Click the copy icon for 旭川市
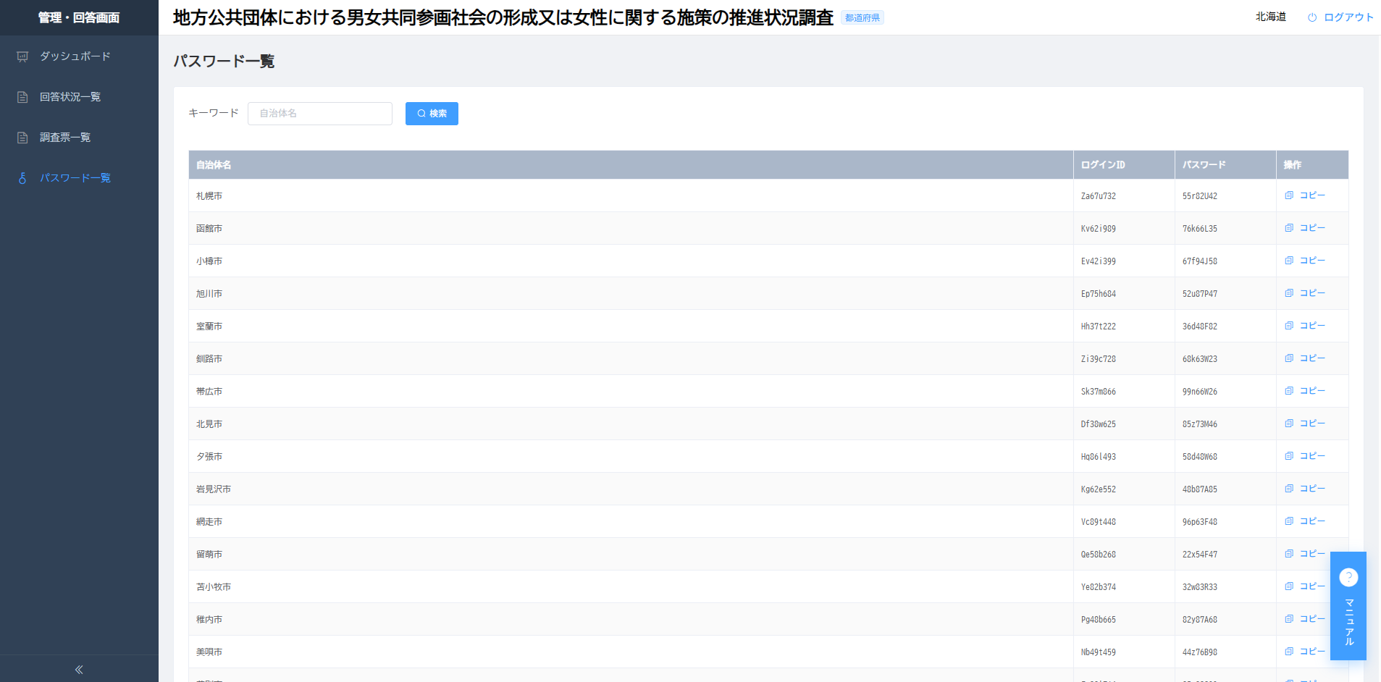Screen dimensions: 1381x682 [1289, 293]
